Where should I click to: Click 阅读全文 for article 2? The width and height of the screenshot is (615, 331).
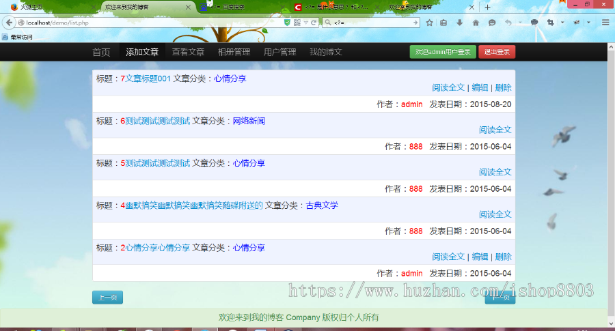pyautogui.click(x=448, y=257)
